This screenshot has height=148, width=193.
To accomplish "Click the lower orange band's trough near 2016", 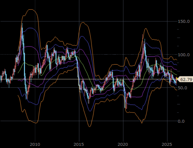I will (x=89, y=126).
